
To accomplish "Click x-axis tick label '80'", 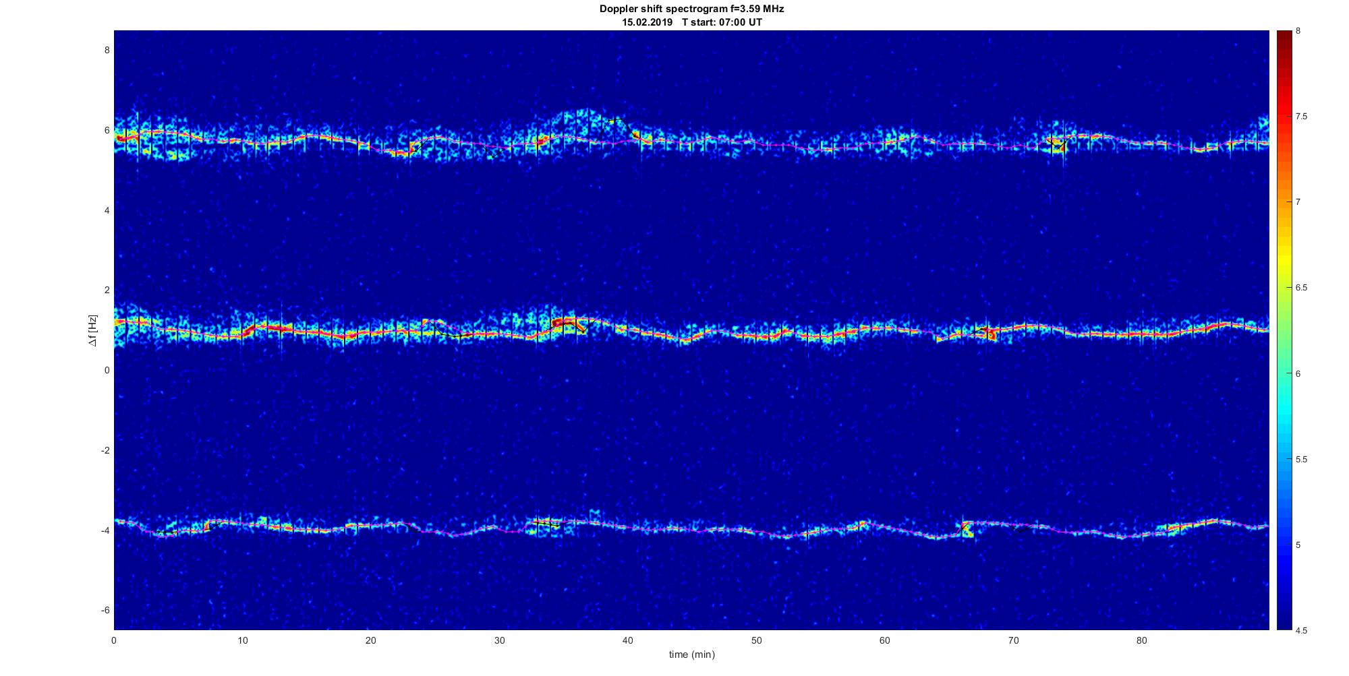I will (x=1141, y=641).
